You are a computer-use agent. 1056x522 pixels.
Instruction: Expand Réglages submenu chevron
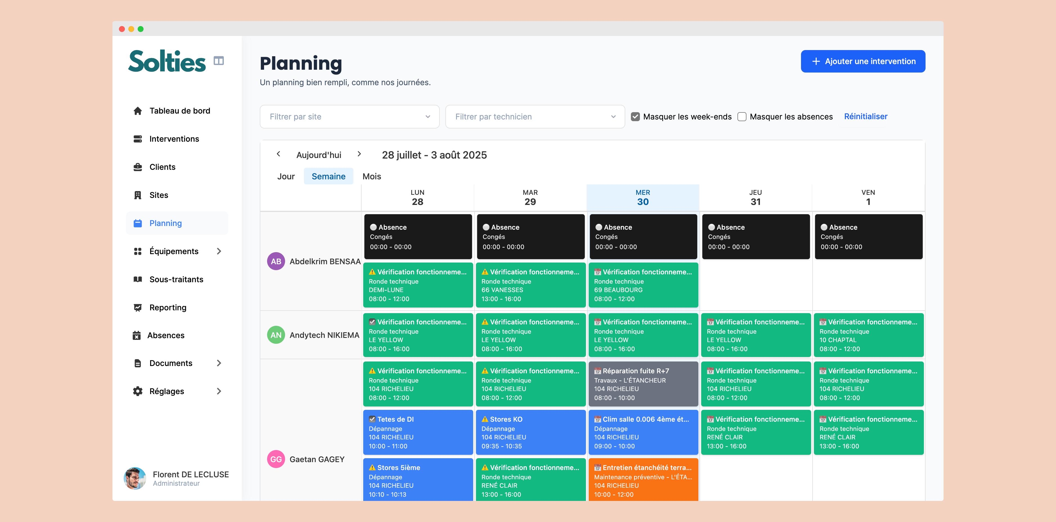[x=219, y=391]
